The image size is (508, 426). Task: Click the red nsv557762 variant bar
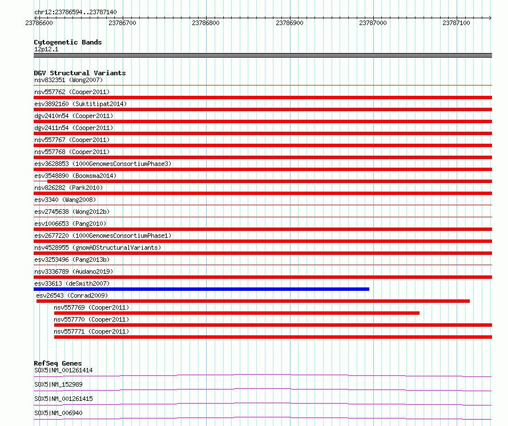click(x=263, y=98)
